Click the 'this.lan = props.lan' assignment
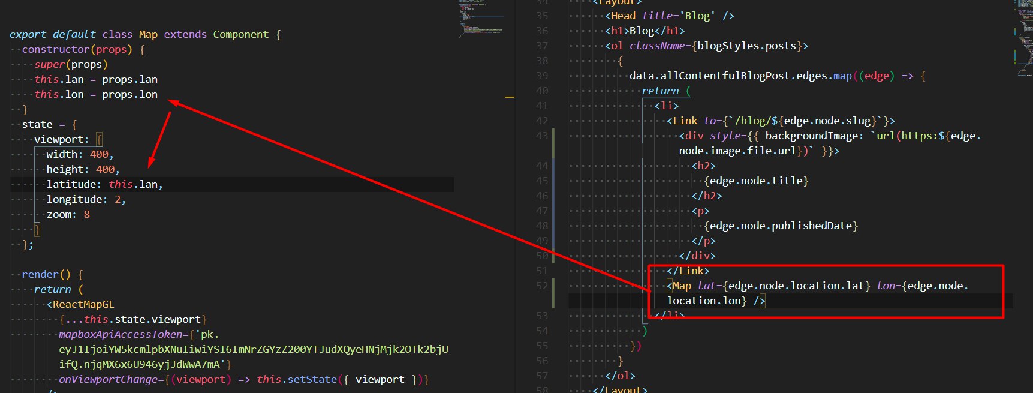Screen dimensions: 1033x393 96,79
